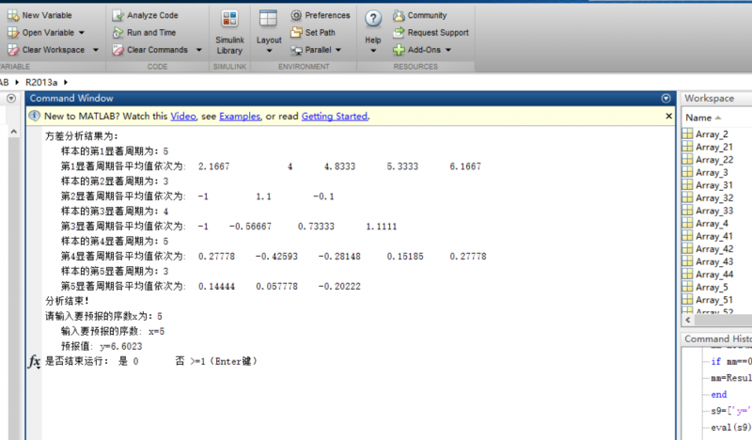Select Array_31 in the Workspace
The image size is (752, 440).
(x=713, y=185)
